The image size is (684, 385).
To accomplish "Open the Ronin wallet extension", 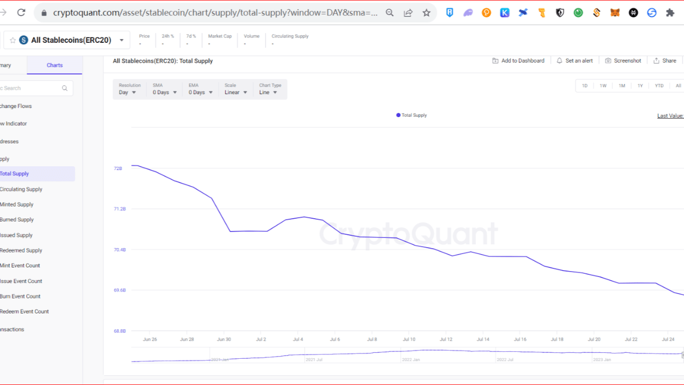I will tap(450, 12).
